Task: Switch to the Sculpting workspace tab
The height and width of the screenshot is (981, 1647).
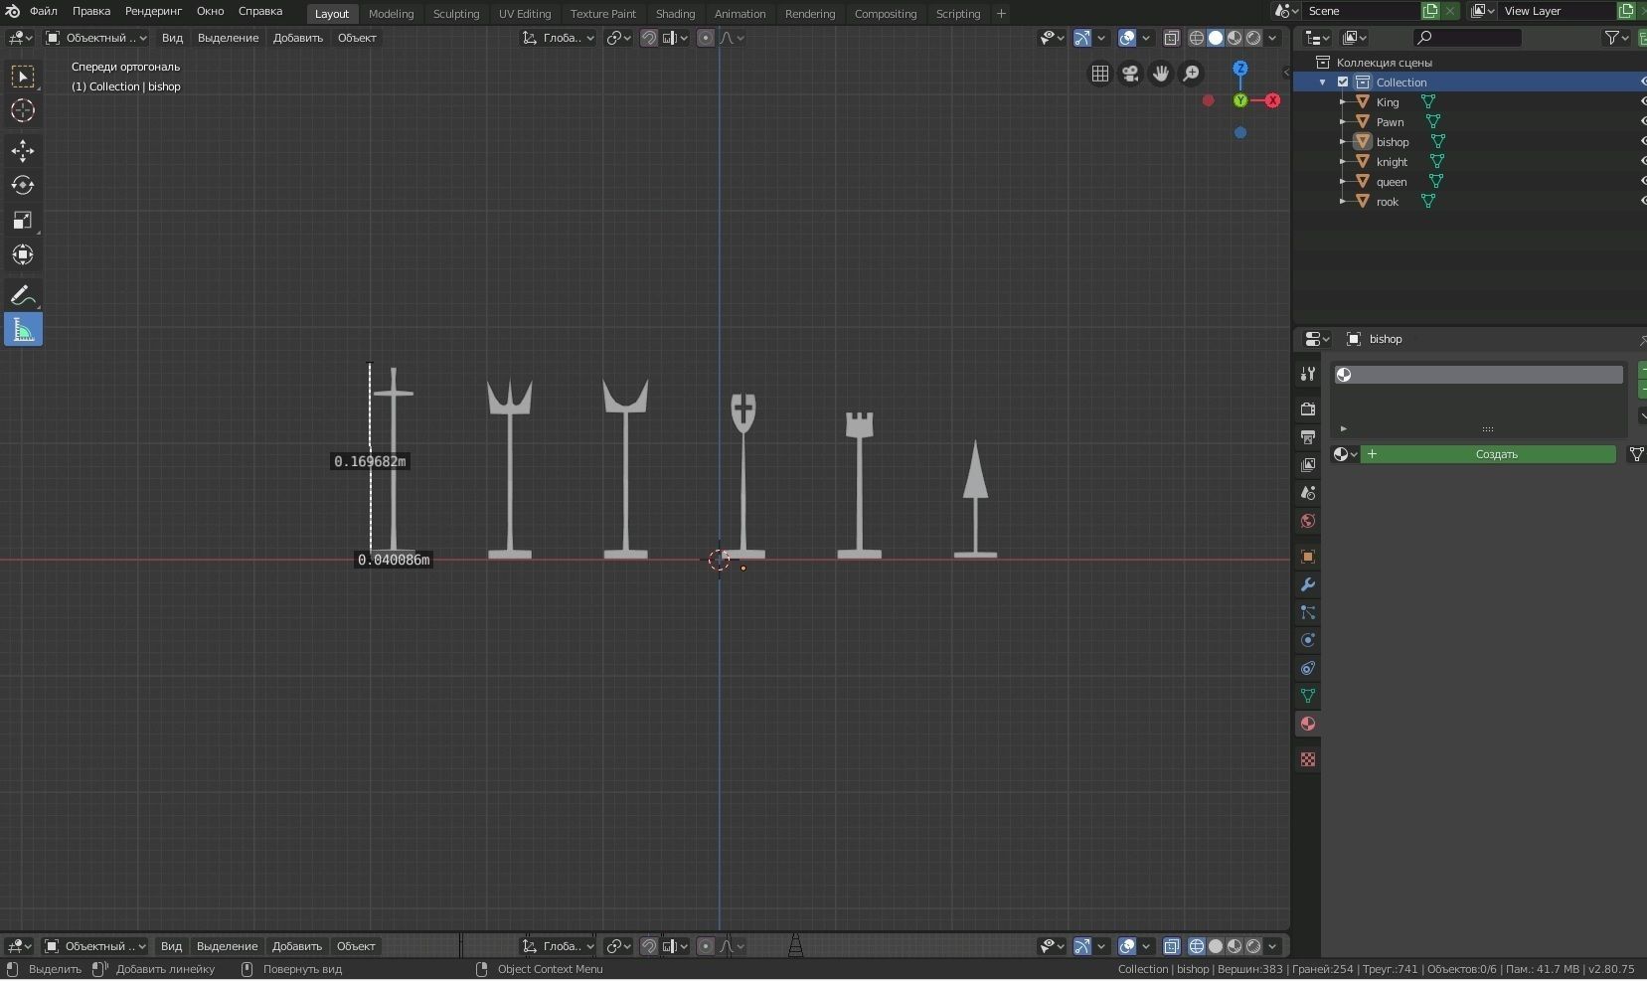Action: pos(456,14)
